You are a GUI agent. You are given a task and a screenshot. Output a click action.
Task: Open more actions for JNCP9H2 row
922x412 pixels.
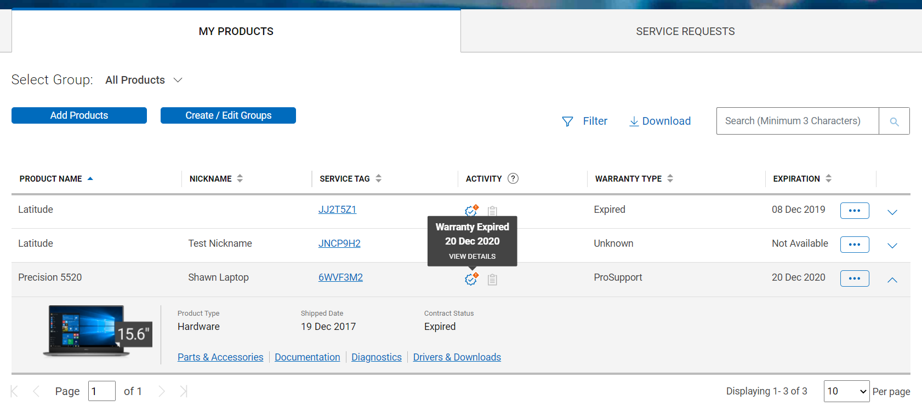click(855, 245)
